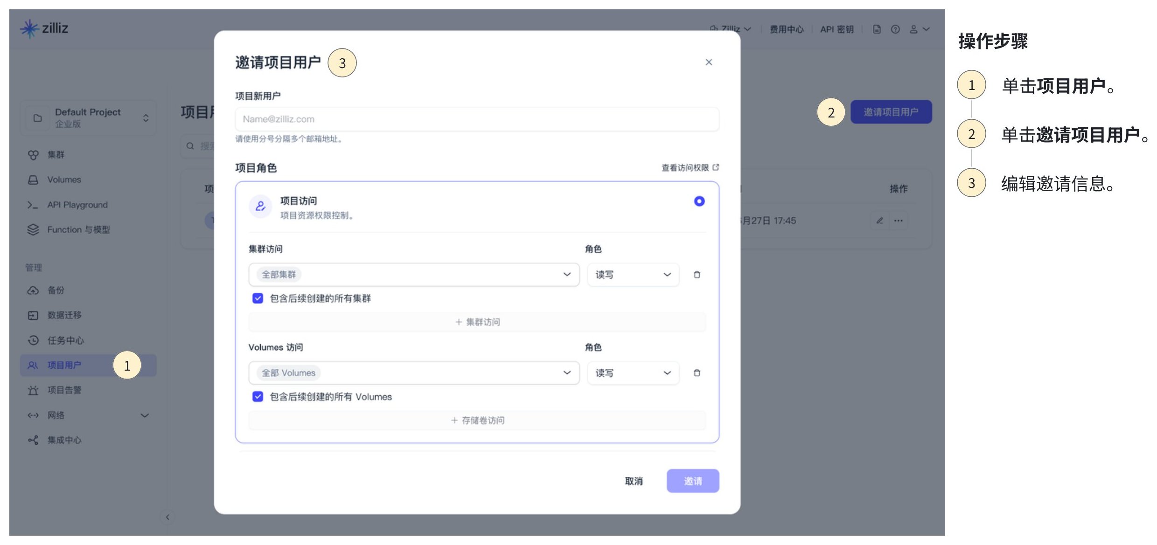1157x545 pixels.
Task: Delete the 集群访问 row with trash icon
Action: (x=697, y=275)
